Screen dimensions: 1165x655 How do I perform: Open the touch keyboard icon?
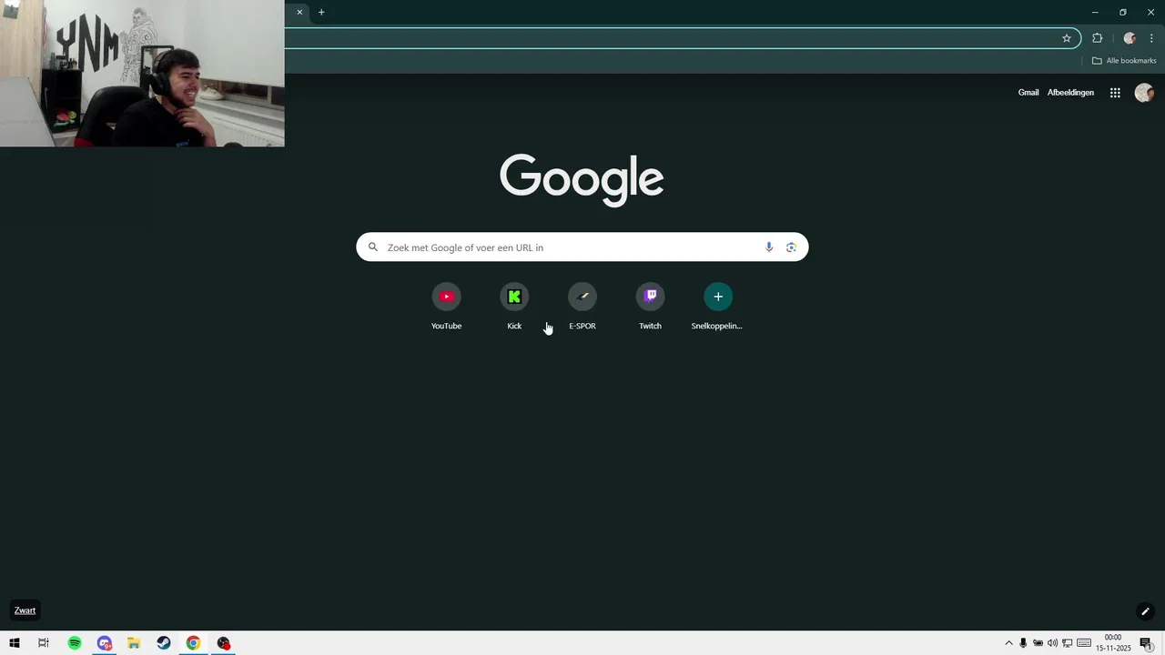pyautogui.click(x=1084, y=643)
